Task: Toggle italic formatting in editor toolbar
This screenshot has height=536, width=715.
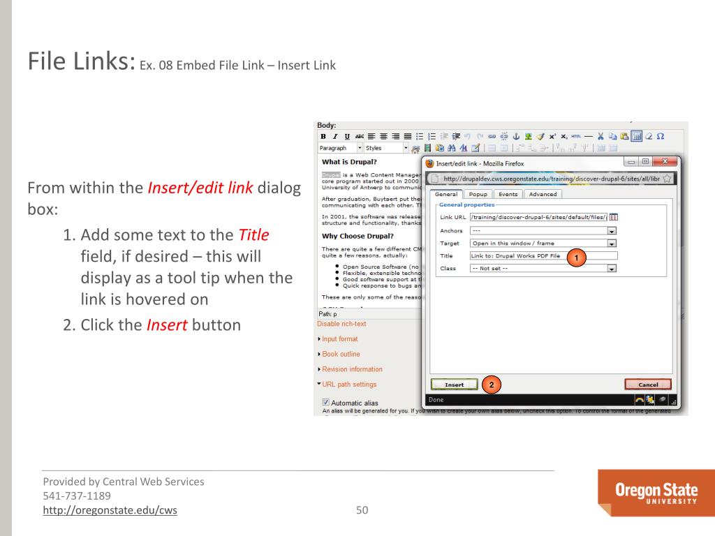Action: 335,136
